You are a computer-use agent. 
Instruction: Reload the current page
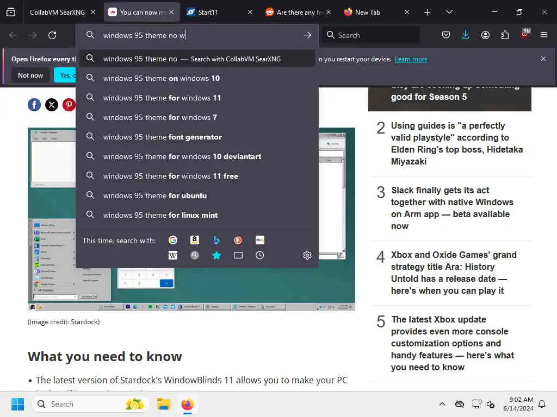coord(52,35)
